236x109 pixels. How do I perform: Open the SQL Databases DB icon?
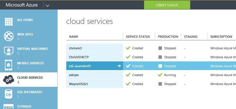pyautogui.click(x=9, y=94)
